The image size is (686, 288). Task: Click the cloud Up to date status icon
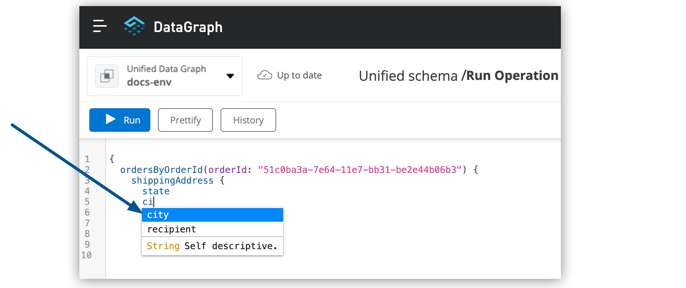coord(265,75)
